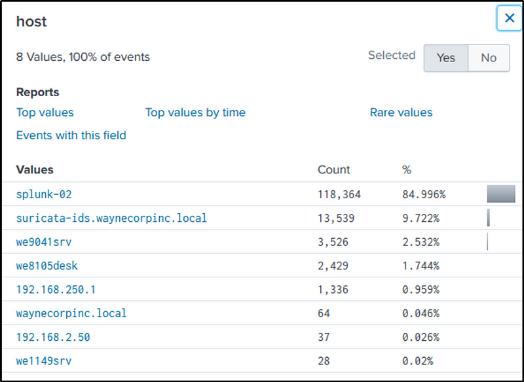The image size is (524, 382).
Task: Filter events by waynecorpinc.local host
Action: click(x=71, y=313)
